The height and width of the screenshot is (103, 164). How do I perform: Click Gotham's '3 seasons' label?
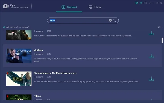pos(39,54)
